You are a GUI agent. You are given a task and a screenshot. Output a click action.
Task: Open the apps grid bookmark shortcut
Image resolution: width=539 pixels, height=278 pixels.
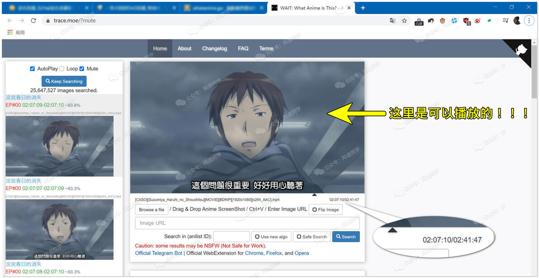click(x=10, y=32)
